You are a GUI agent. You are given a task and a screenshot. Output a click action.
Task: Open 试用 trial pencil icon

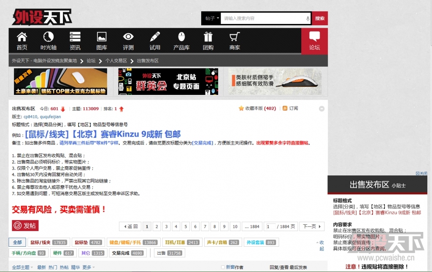click(155, 41)
